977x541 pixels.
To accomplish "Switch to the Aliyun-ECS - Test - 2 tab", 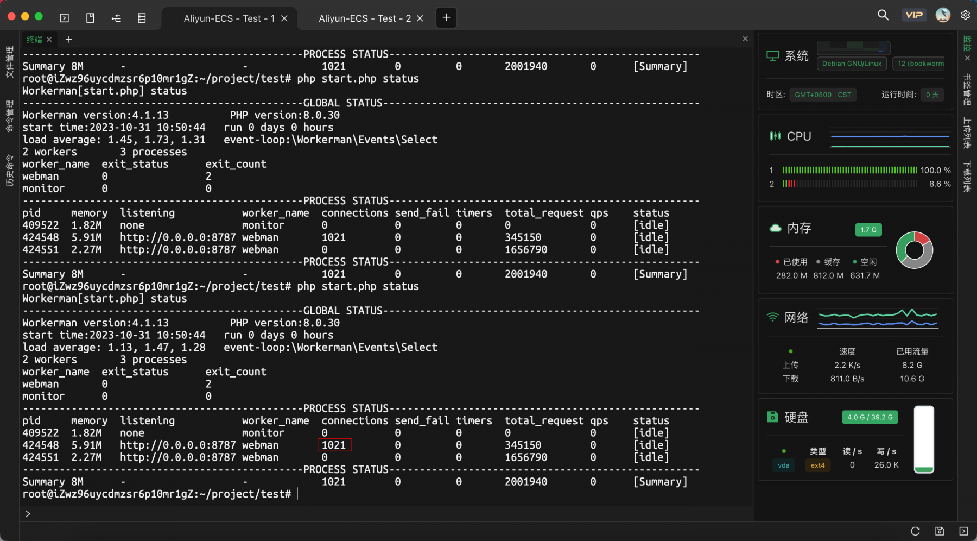I will point(365,18).
